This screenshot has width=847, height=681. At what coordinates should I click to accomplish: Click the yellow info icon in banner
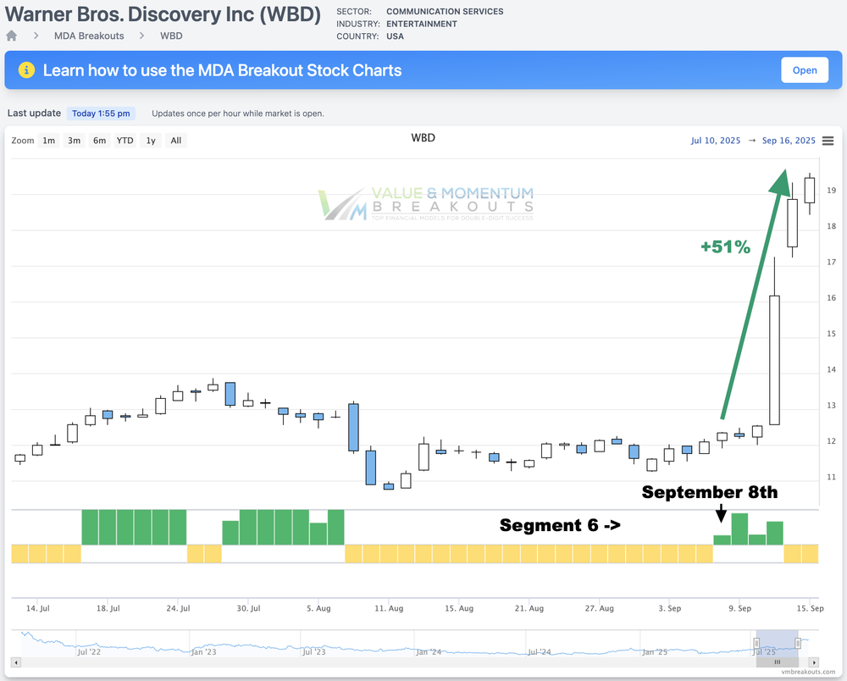(x=26, y=70)
